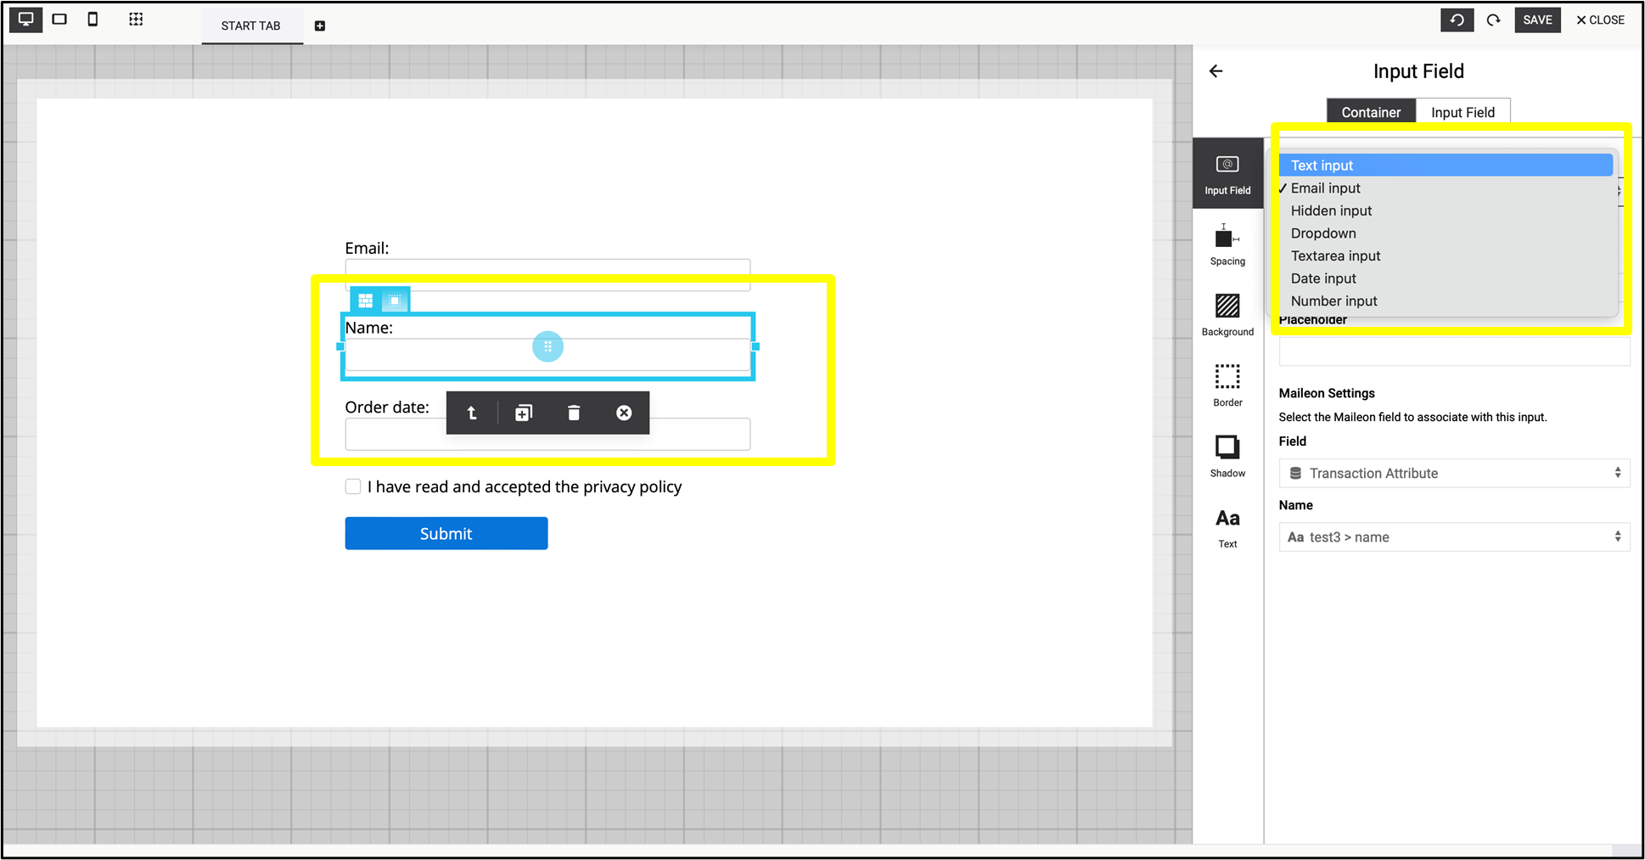
Task: Click the Maileon Settings heading
Action: pyautogui.click(x=1327, y=393)
